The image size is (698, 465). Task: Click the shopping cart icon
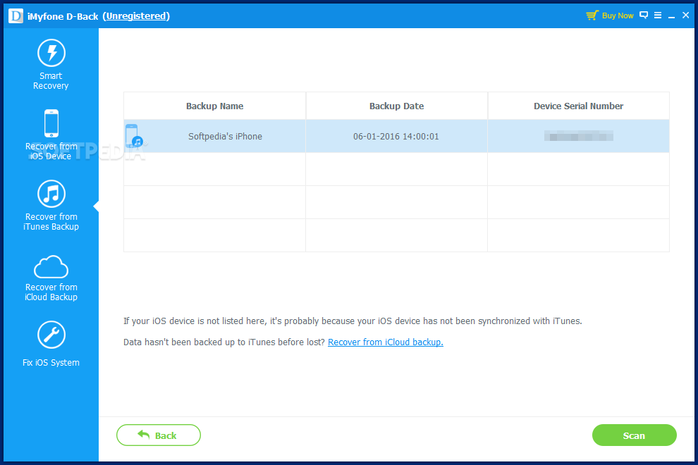coord(592,15)
